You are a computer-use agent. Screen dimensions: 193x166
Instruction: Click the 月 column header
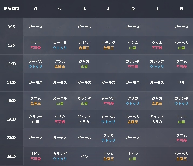35,9
